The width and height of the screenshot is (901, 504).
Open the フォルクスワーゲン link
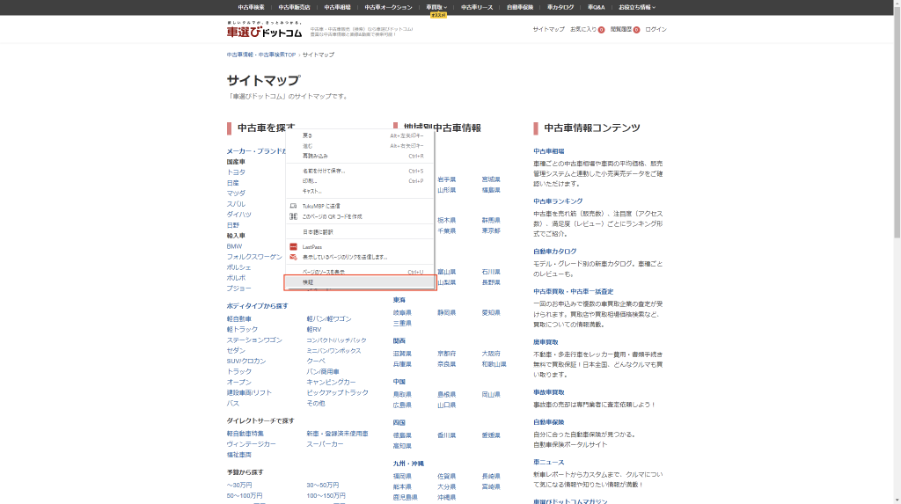(254, 257)
